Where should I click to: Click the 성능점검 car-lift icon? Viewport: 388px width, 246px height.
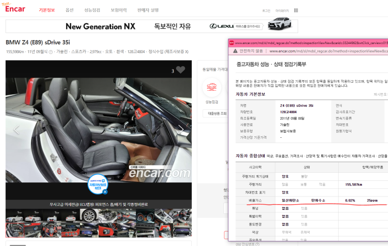tap(212, 87)
